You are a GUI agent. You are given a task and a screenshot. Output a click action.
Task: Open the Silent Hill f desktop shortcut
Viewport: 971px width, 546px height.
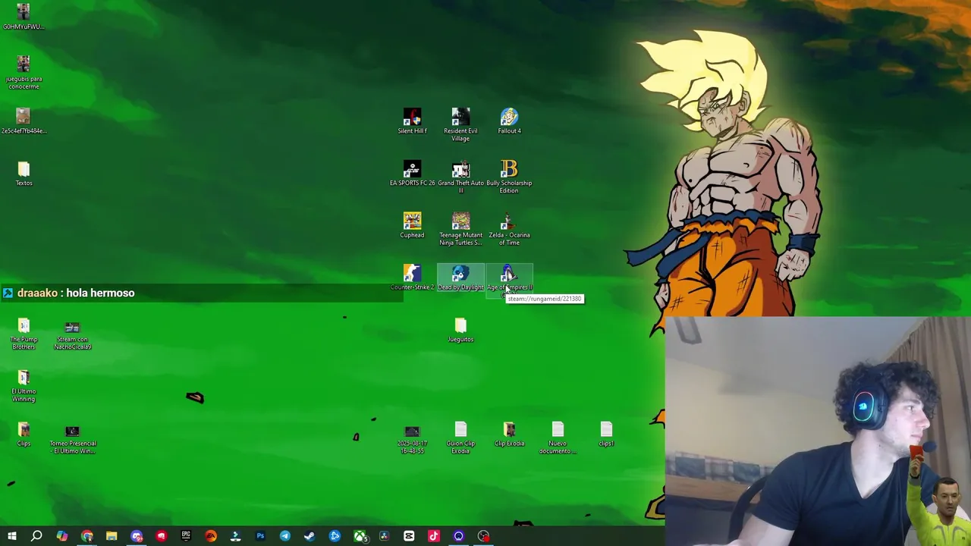coord(412,121)
